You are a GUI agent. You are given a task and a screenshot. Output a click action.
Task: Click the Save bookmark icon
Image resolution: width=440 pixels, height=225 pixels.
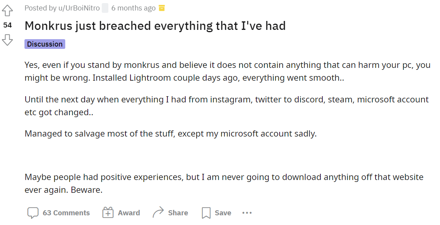point(206,213)
